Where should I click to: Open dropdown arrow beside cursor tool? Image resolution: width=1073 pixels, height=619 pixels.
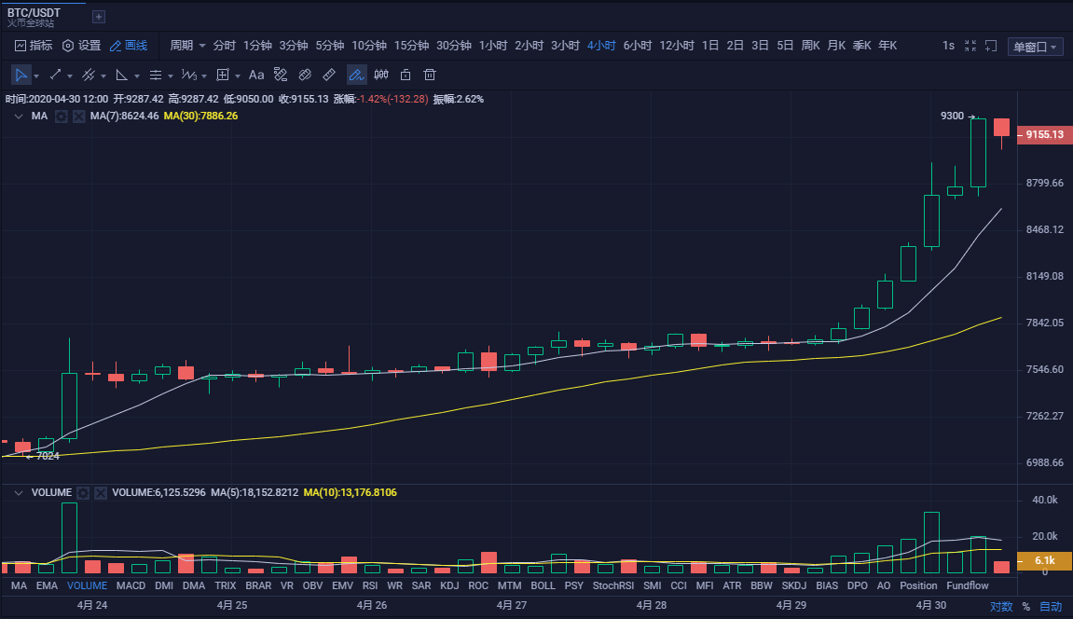(36, 76)
